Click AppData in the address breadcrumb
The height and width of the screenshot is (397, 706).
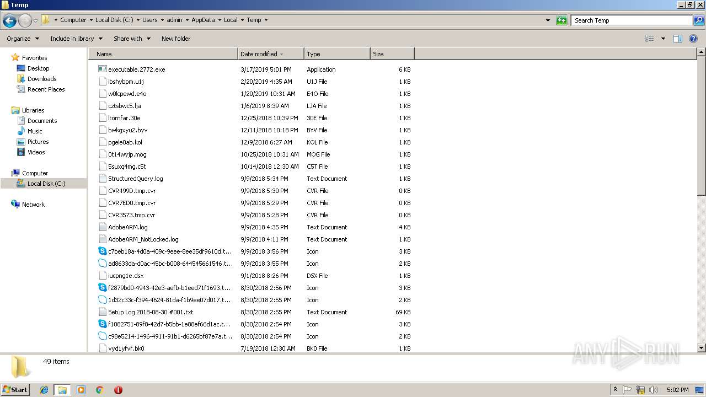coord(203,20)
